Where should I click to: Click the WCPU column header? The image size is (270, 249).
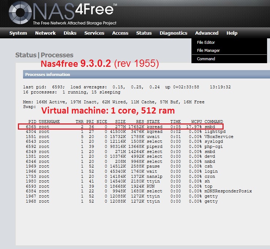pos(197,122)
